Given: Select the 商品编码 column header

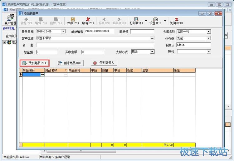Looking at the screenshot, I should 33,70.
